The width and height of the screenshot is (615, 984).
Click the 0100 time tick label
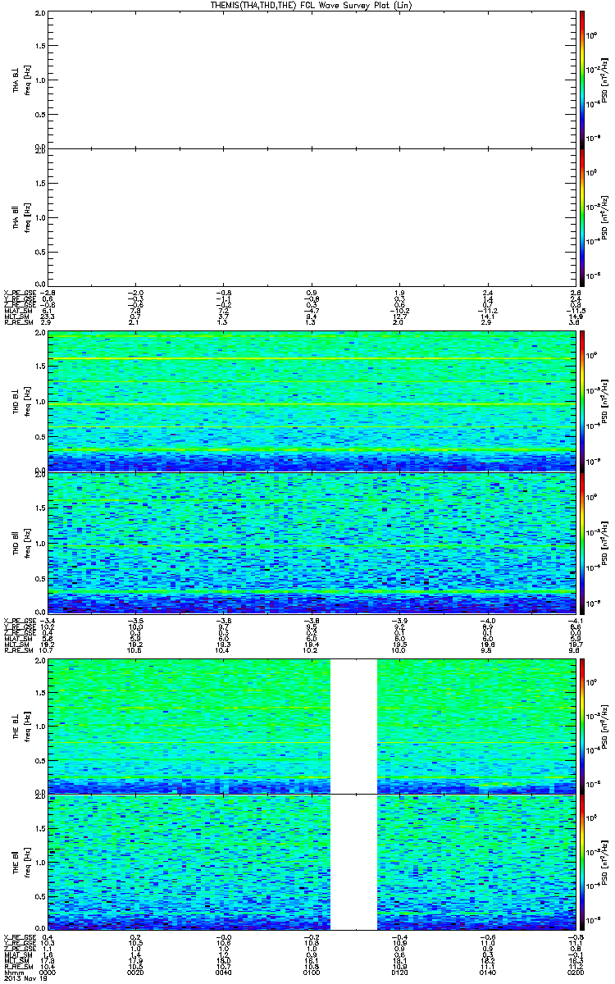311,974
